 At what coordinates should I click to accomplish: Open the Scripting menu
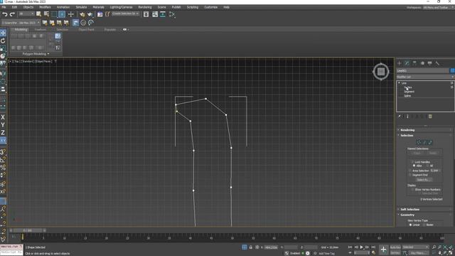[x=193, y=7]
